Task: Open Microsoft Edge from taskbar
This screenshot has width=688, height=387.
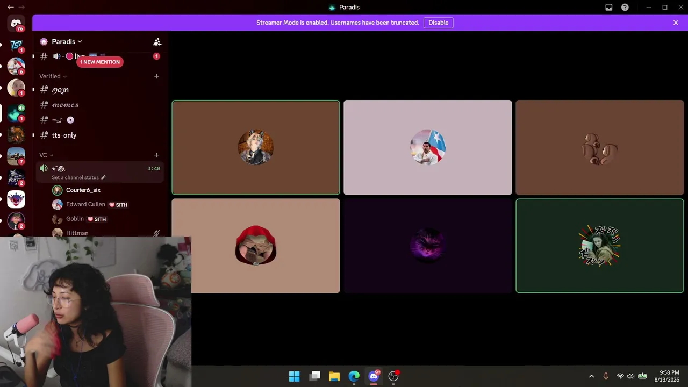Action: [x=354, y=376]
